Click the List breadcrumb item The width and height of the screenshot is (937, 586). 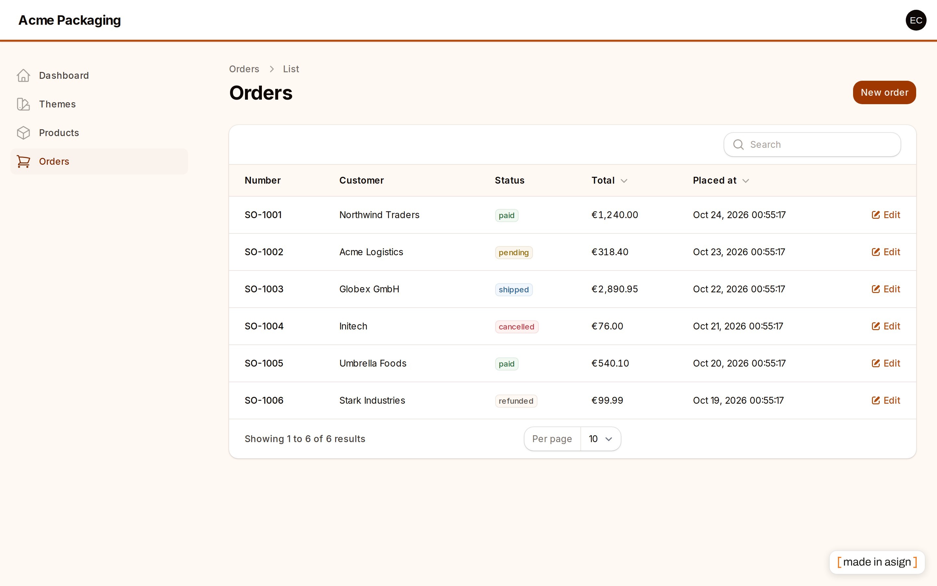(x=291, y=69)
